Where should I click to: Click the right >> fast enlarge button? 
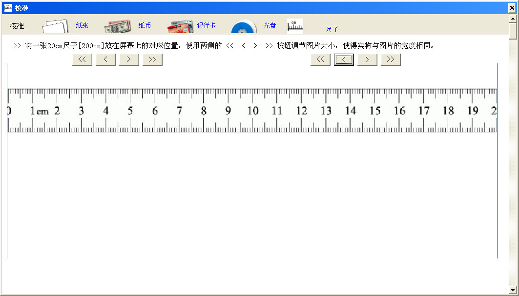coord(391,59)
